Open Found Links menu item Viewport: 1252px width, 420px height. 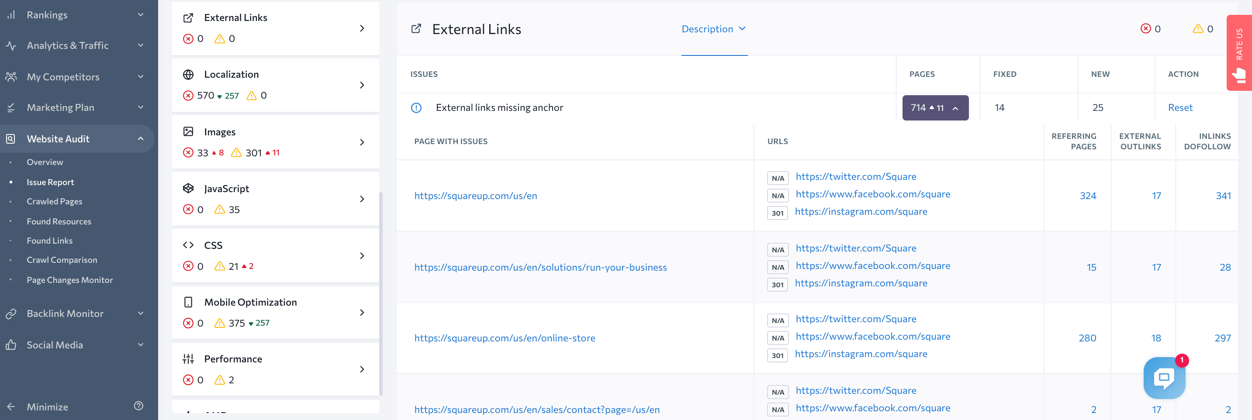(49, 241)
